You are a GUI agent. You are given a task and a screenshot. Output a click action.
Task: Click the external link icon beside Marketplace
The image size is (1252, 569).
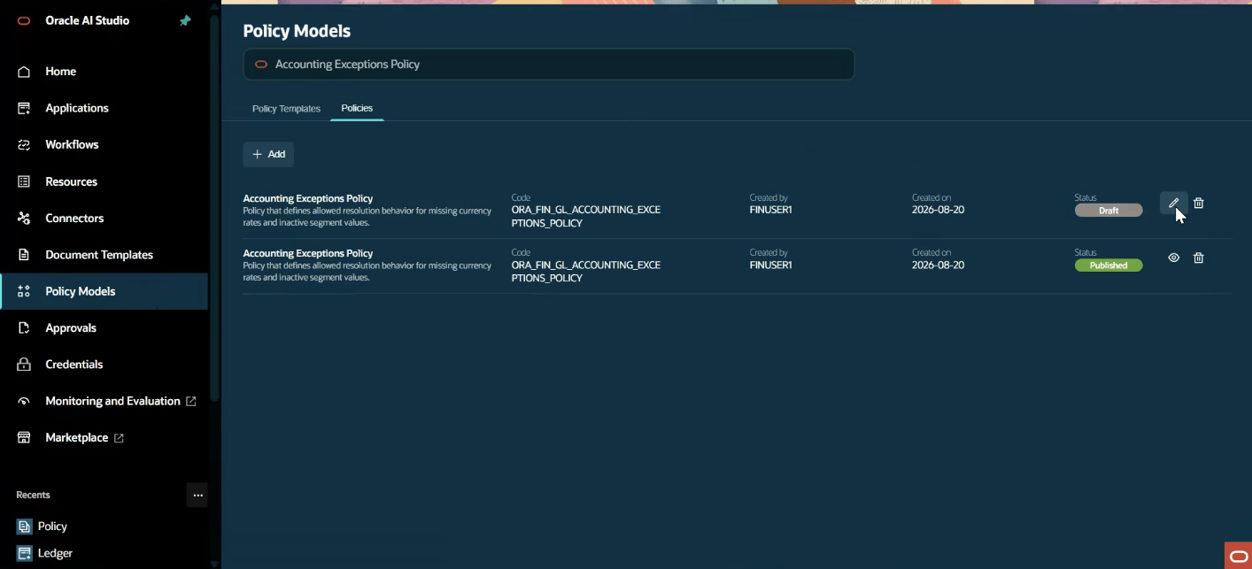coord(119,438)
